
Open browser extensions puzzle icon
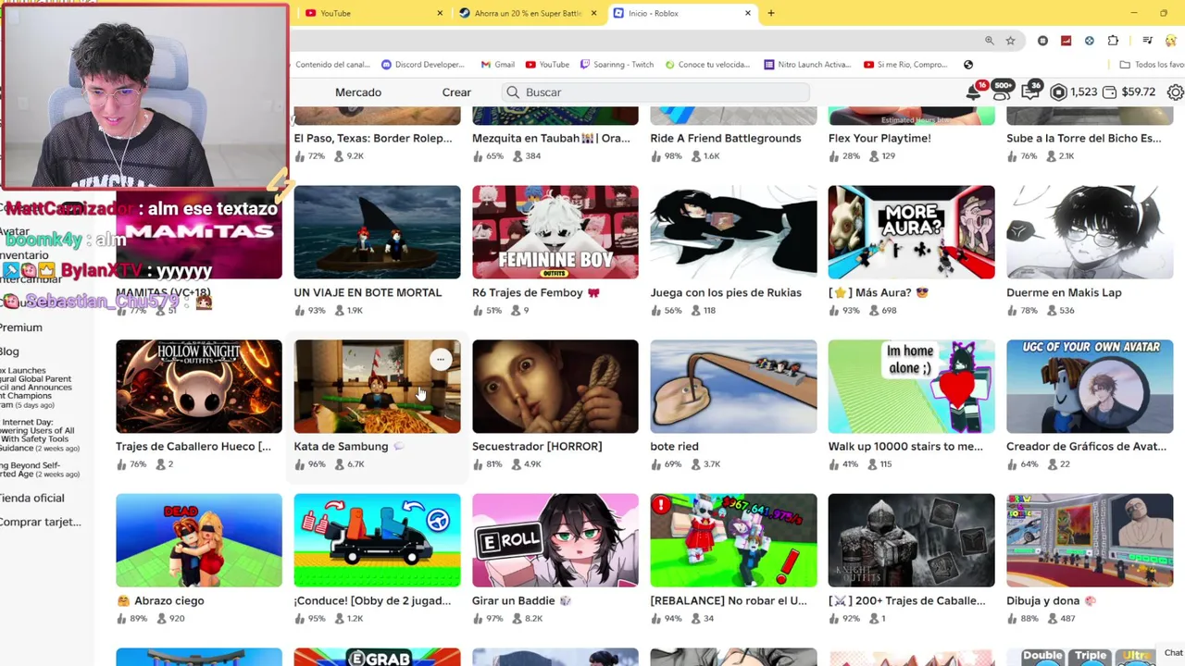[1113, 41]
